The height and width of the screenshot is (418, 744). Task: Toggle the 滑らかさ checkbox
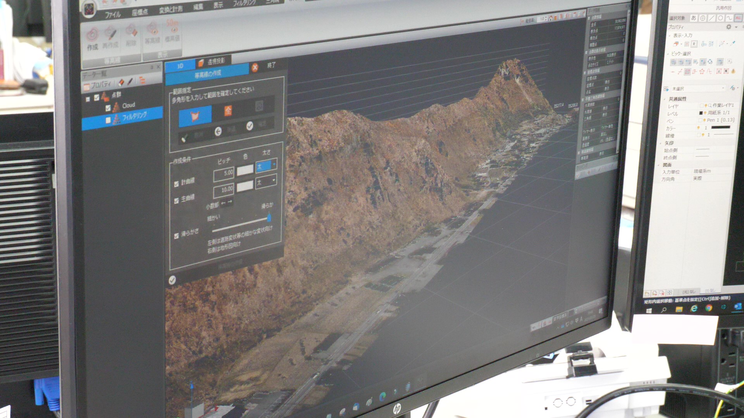click(177, 235)
